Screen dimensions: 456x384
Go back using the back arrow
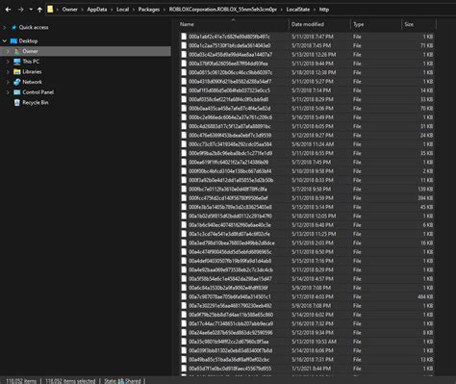coord(9,10)
